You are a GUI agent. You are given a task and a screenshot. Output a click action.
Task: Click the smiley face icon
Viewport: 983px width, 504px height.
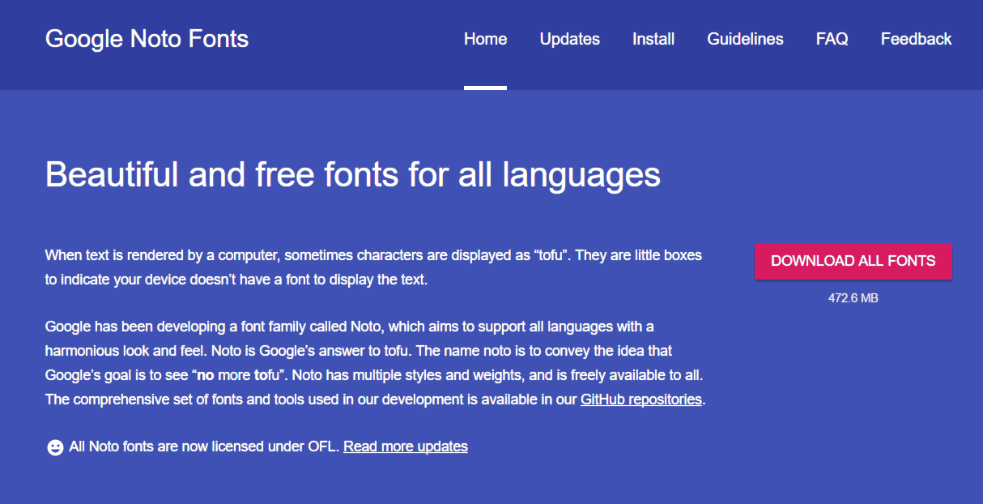coord(55,447)
